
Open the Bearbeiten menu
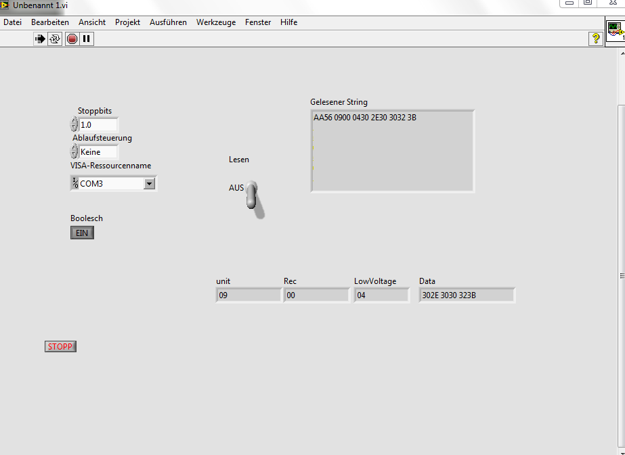[50, 22]
